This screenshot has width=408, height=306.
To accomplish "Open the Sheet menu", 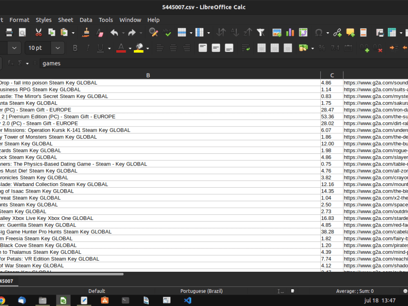I will pos(66,20).
